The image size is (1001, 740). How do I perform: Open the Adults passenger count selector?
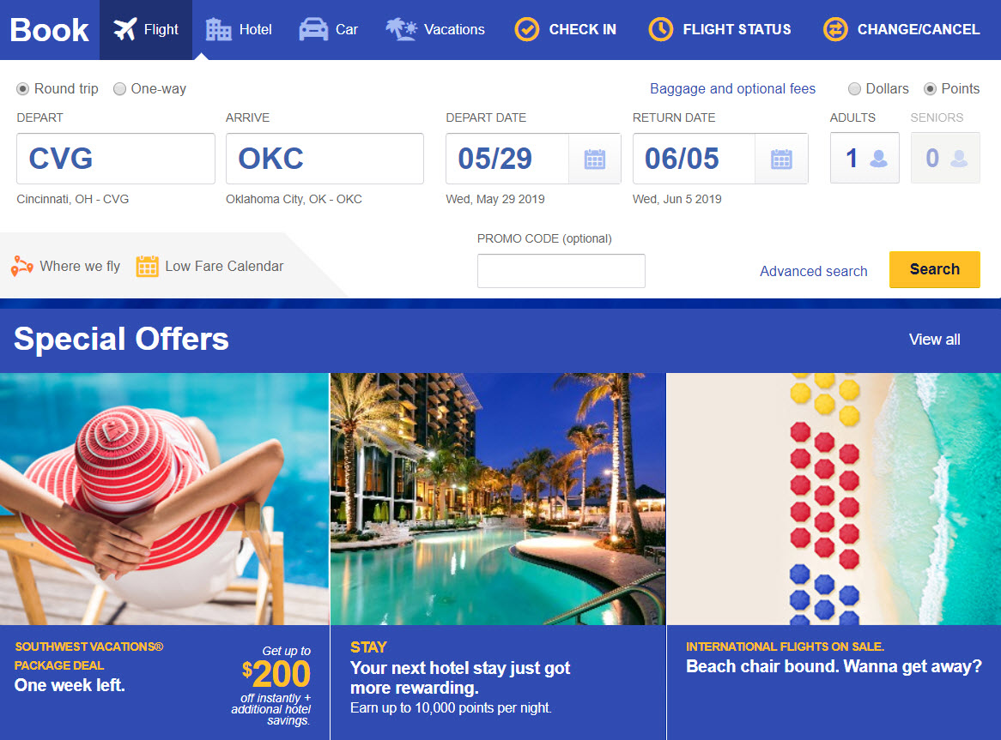(864, 158)
